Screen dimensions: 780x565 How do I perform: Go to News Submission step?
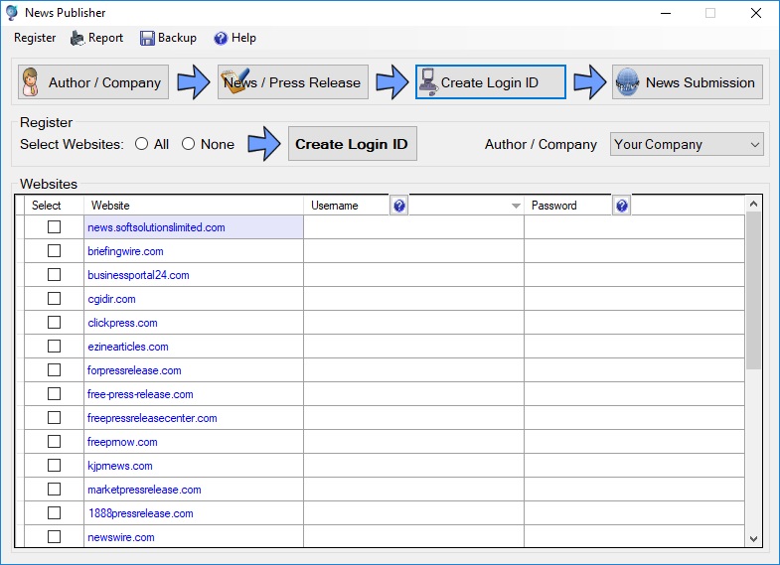pyautogui.click(x=687, y=82)
